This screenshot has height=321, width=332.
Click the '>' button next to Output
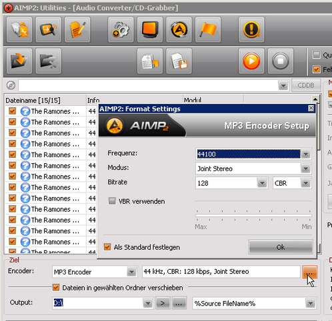tap(163, 303)
